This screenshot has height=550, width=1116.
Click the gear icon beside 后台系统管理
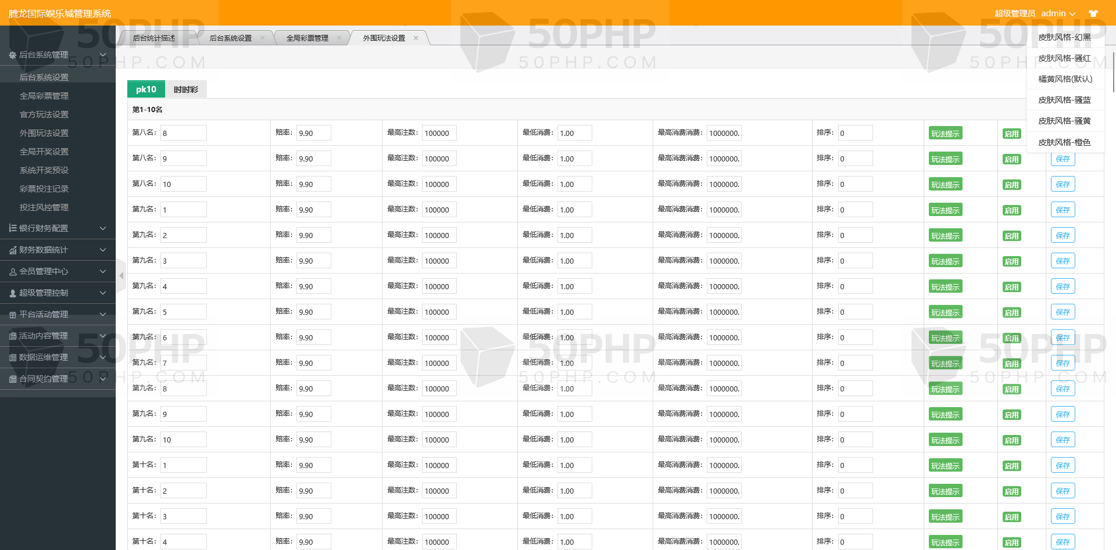pyautogui.click(x=12, y=55)
